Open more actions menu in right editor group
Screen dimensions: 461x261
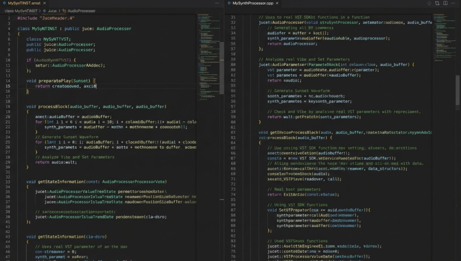(x=453, y=3)
